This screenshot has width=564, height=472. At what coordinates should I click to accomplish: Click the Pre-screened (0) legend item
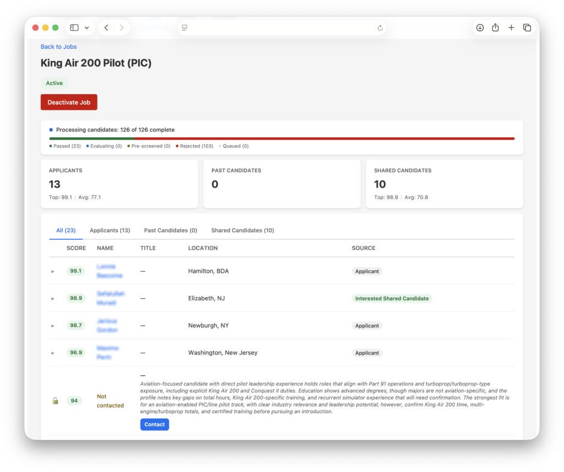[x=149, y=146]
